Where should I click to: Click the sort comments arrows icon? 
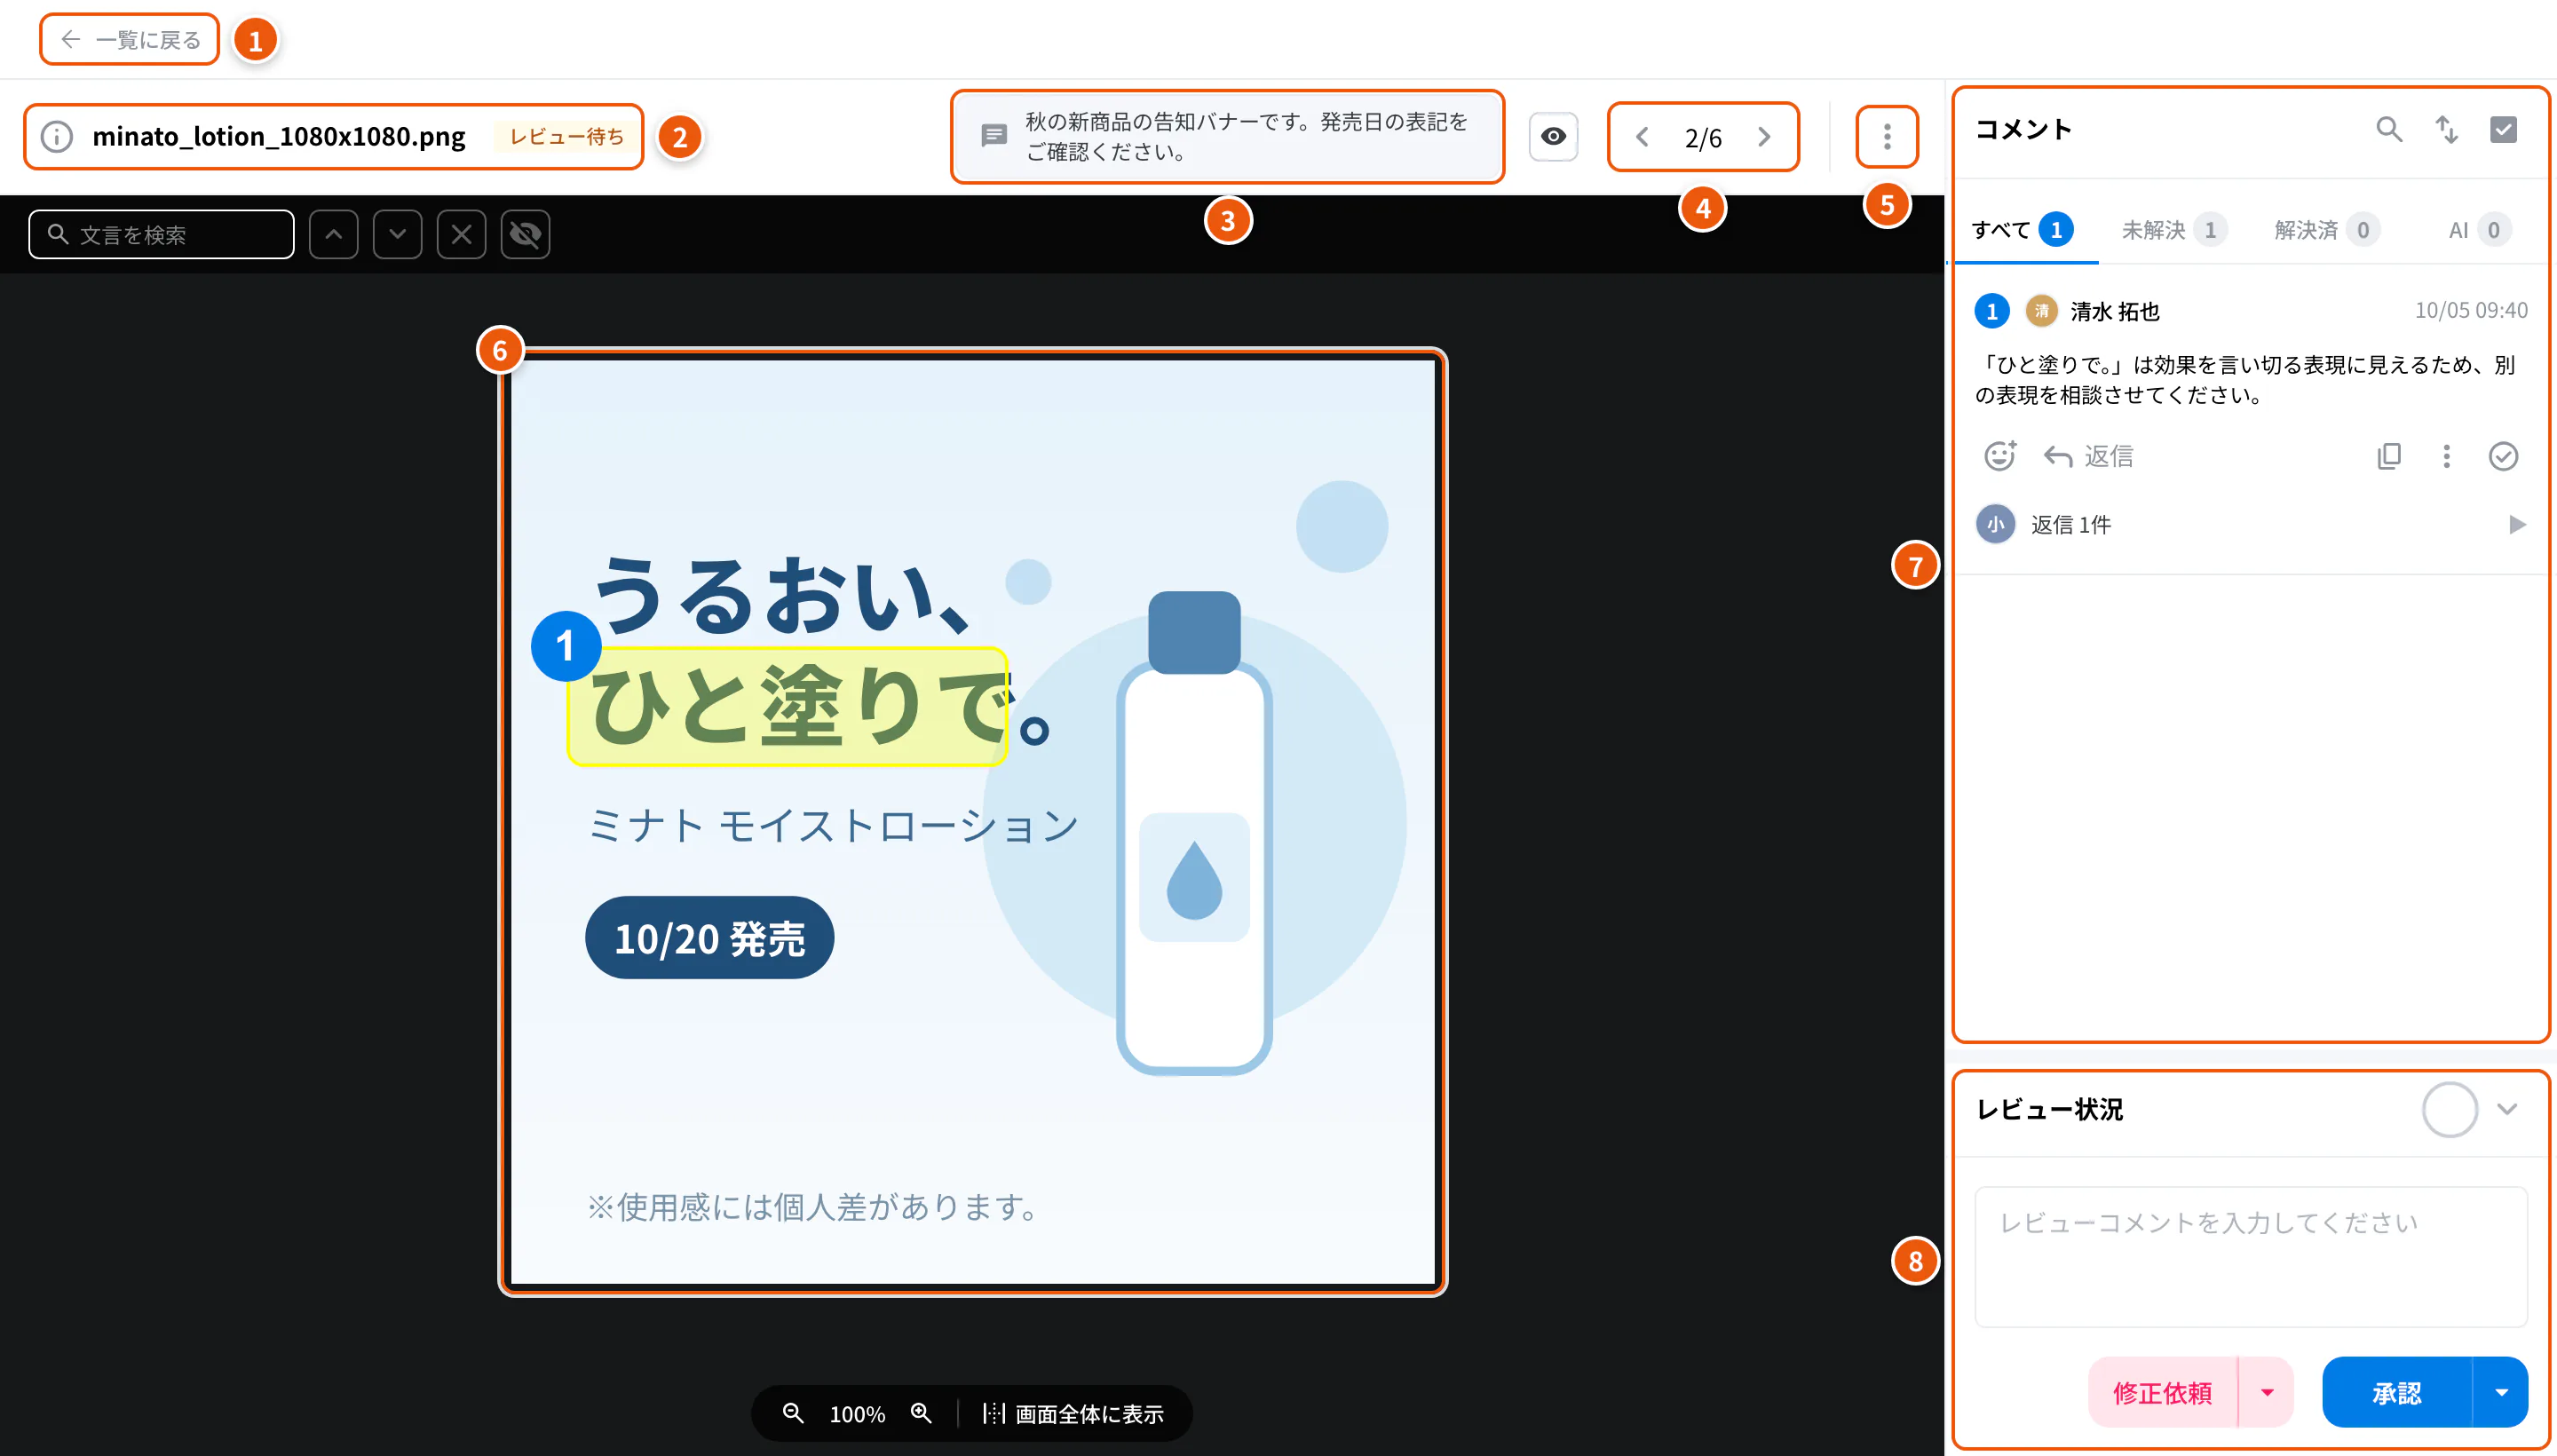pyautogui.click(x=2446, y=129)
